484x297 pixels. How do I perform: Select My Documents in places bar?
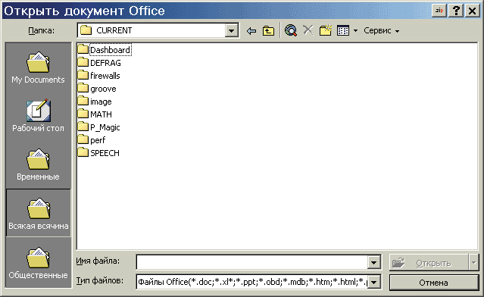pos(38,67)
